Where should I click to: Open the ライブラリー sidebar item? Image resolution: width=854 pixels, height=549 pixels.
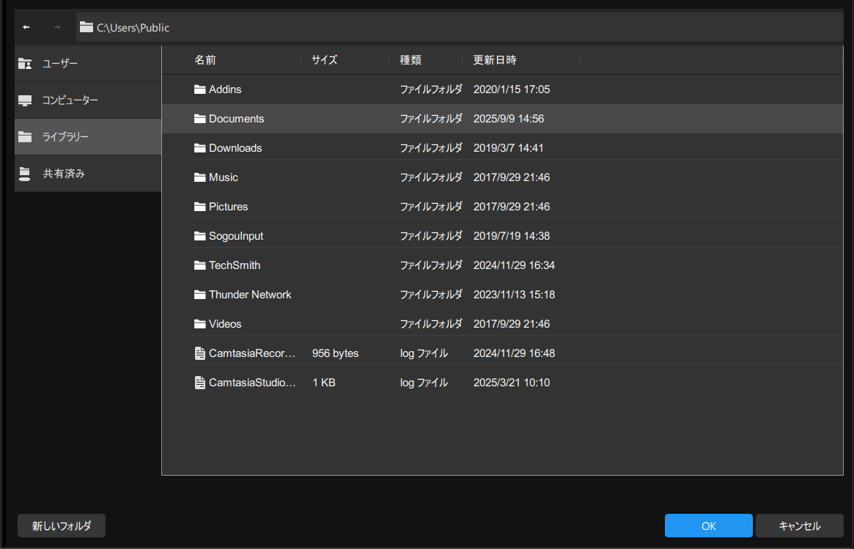pos(88,137)
